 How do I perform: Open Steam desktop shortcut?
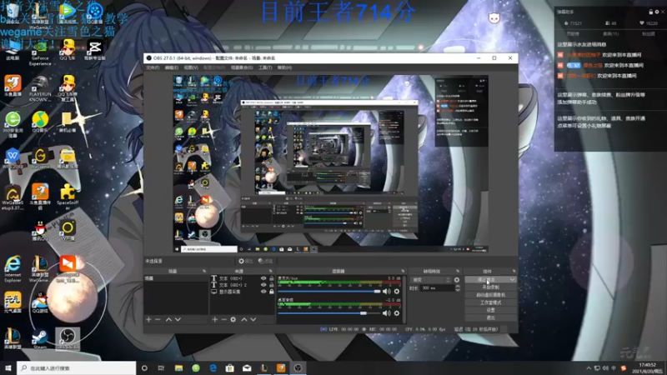click(x=40, y=339)
